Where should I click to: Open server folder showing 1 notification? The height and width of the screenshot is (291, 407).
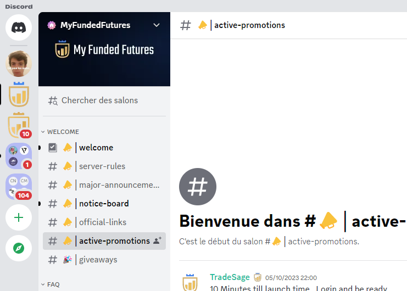19,156
